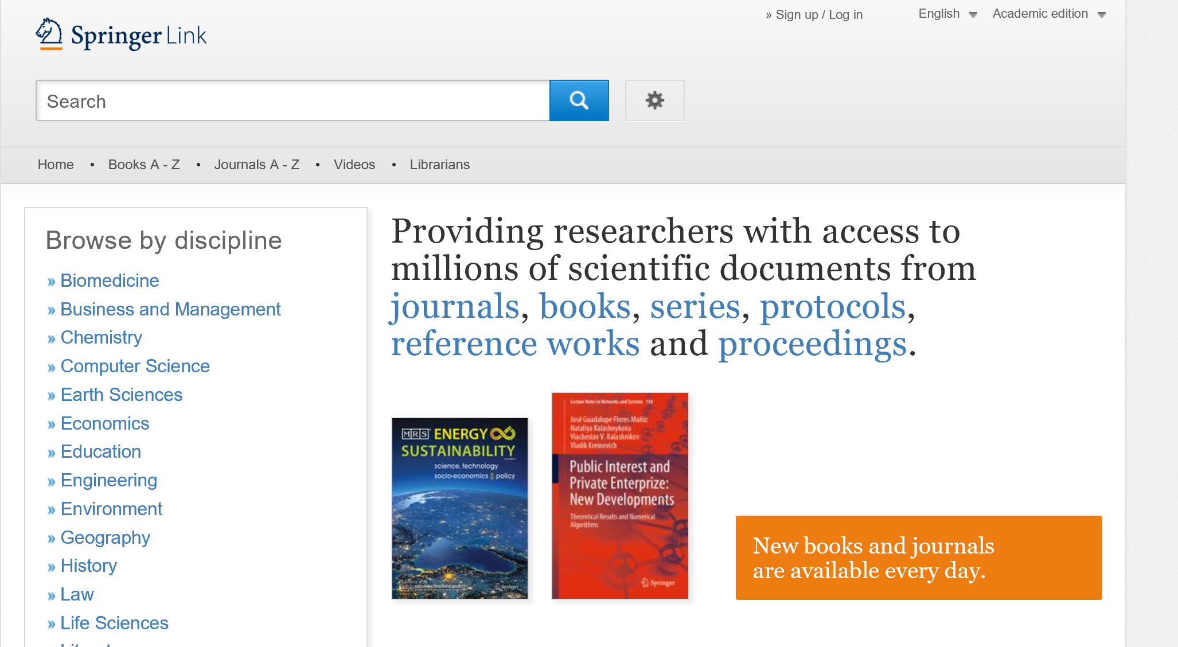Browse the Biomedicine discipline
This screenshot has height=647, width=1178.
pos(110,280)
